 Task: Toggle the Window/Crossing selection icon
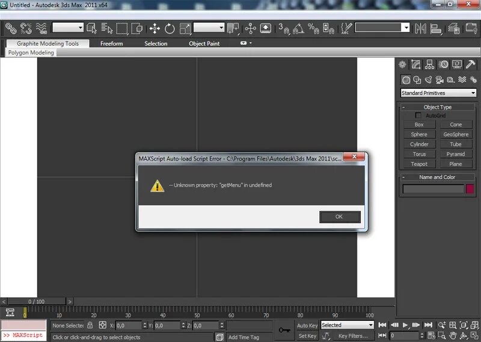(137, 28)
